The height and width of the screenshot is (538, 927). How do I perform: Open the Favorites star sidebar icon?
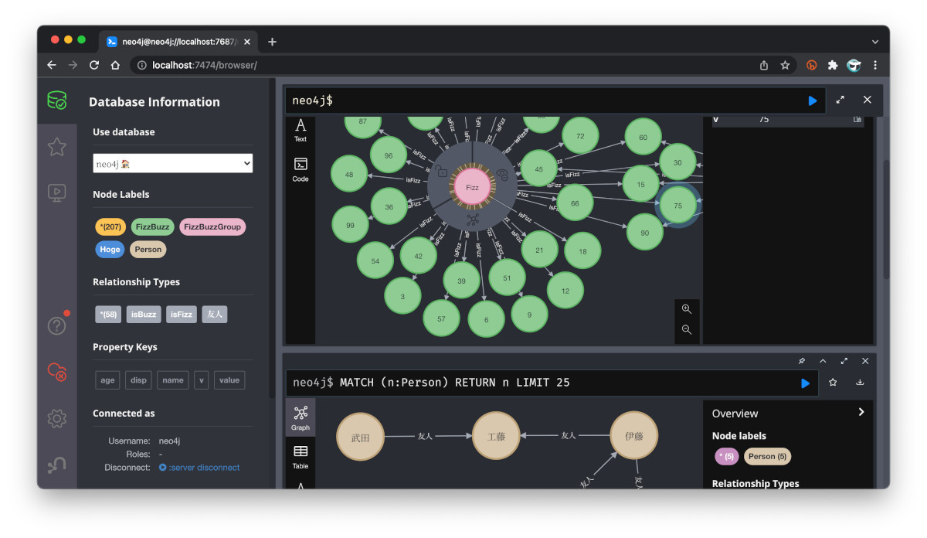[56, 147]
